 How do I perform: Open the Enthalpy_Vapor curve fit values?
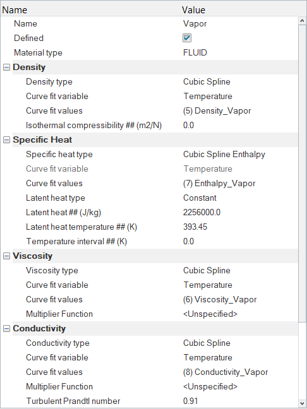tap(219, 184)
